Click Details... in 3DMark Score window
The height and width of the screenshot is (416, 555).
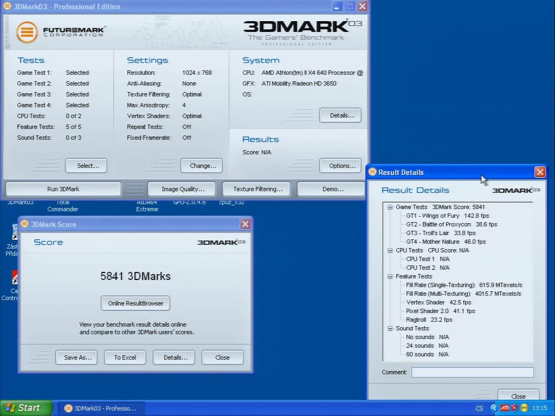coord(174,357)
